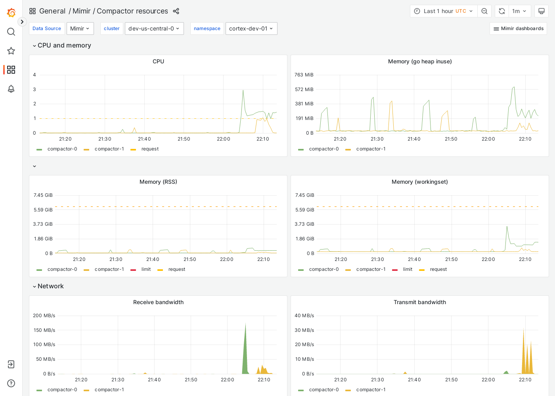The width and height of the screenshot is (555, 396).
Task: Zoom out the time range with magnifier icon
Action: (x=484, y=11)
